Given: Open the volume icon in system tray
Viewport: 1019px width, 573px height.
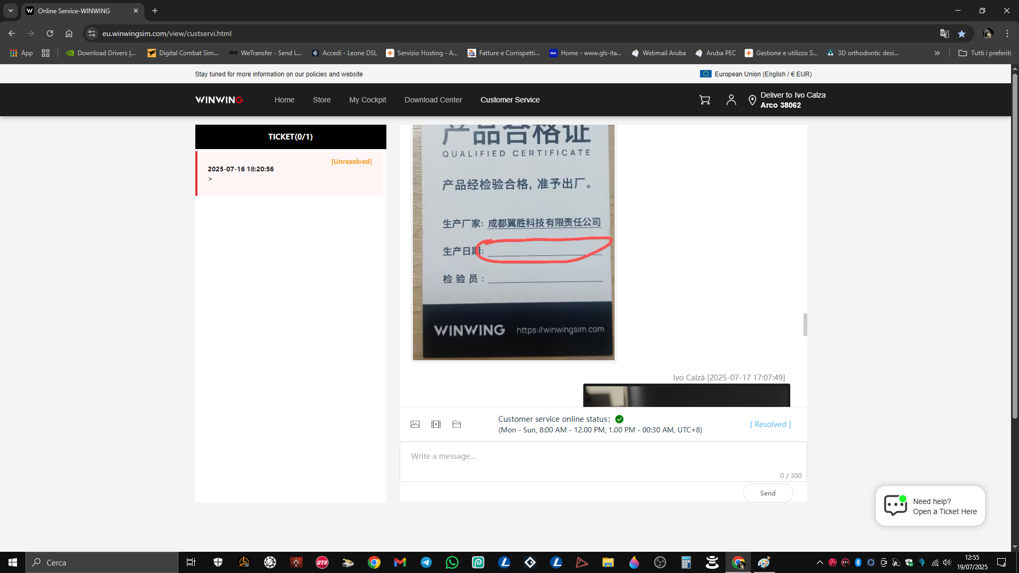Looking at the screenshot, I should 947,562.
